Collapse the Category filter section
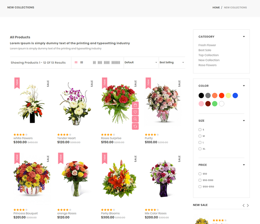Viewport: 260px width, 224px height. [244, 37]
